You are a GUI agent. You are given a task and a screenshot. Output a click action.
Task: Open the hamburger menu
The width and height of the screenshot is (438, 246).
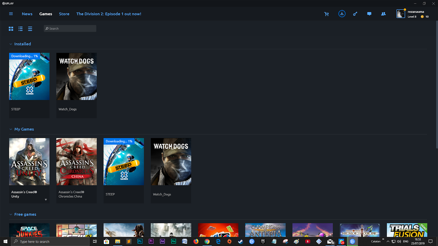(x=11, y=14)
